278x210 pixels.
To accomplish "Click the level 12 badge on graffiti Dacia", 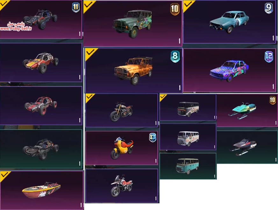I will pyautogui.click(x=269, y=57).
